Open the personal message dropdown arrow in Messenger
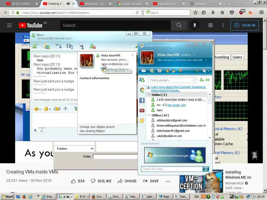 coord(206,60)
